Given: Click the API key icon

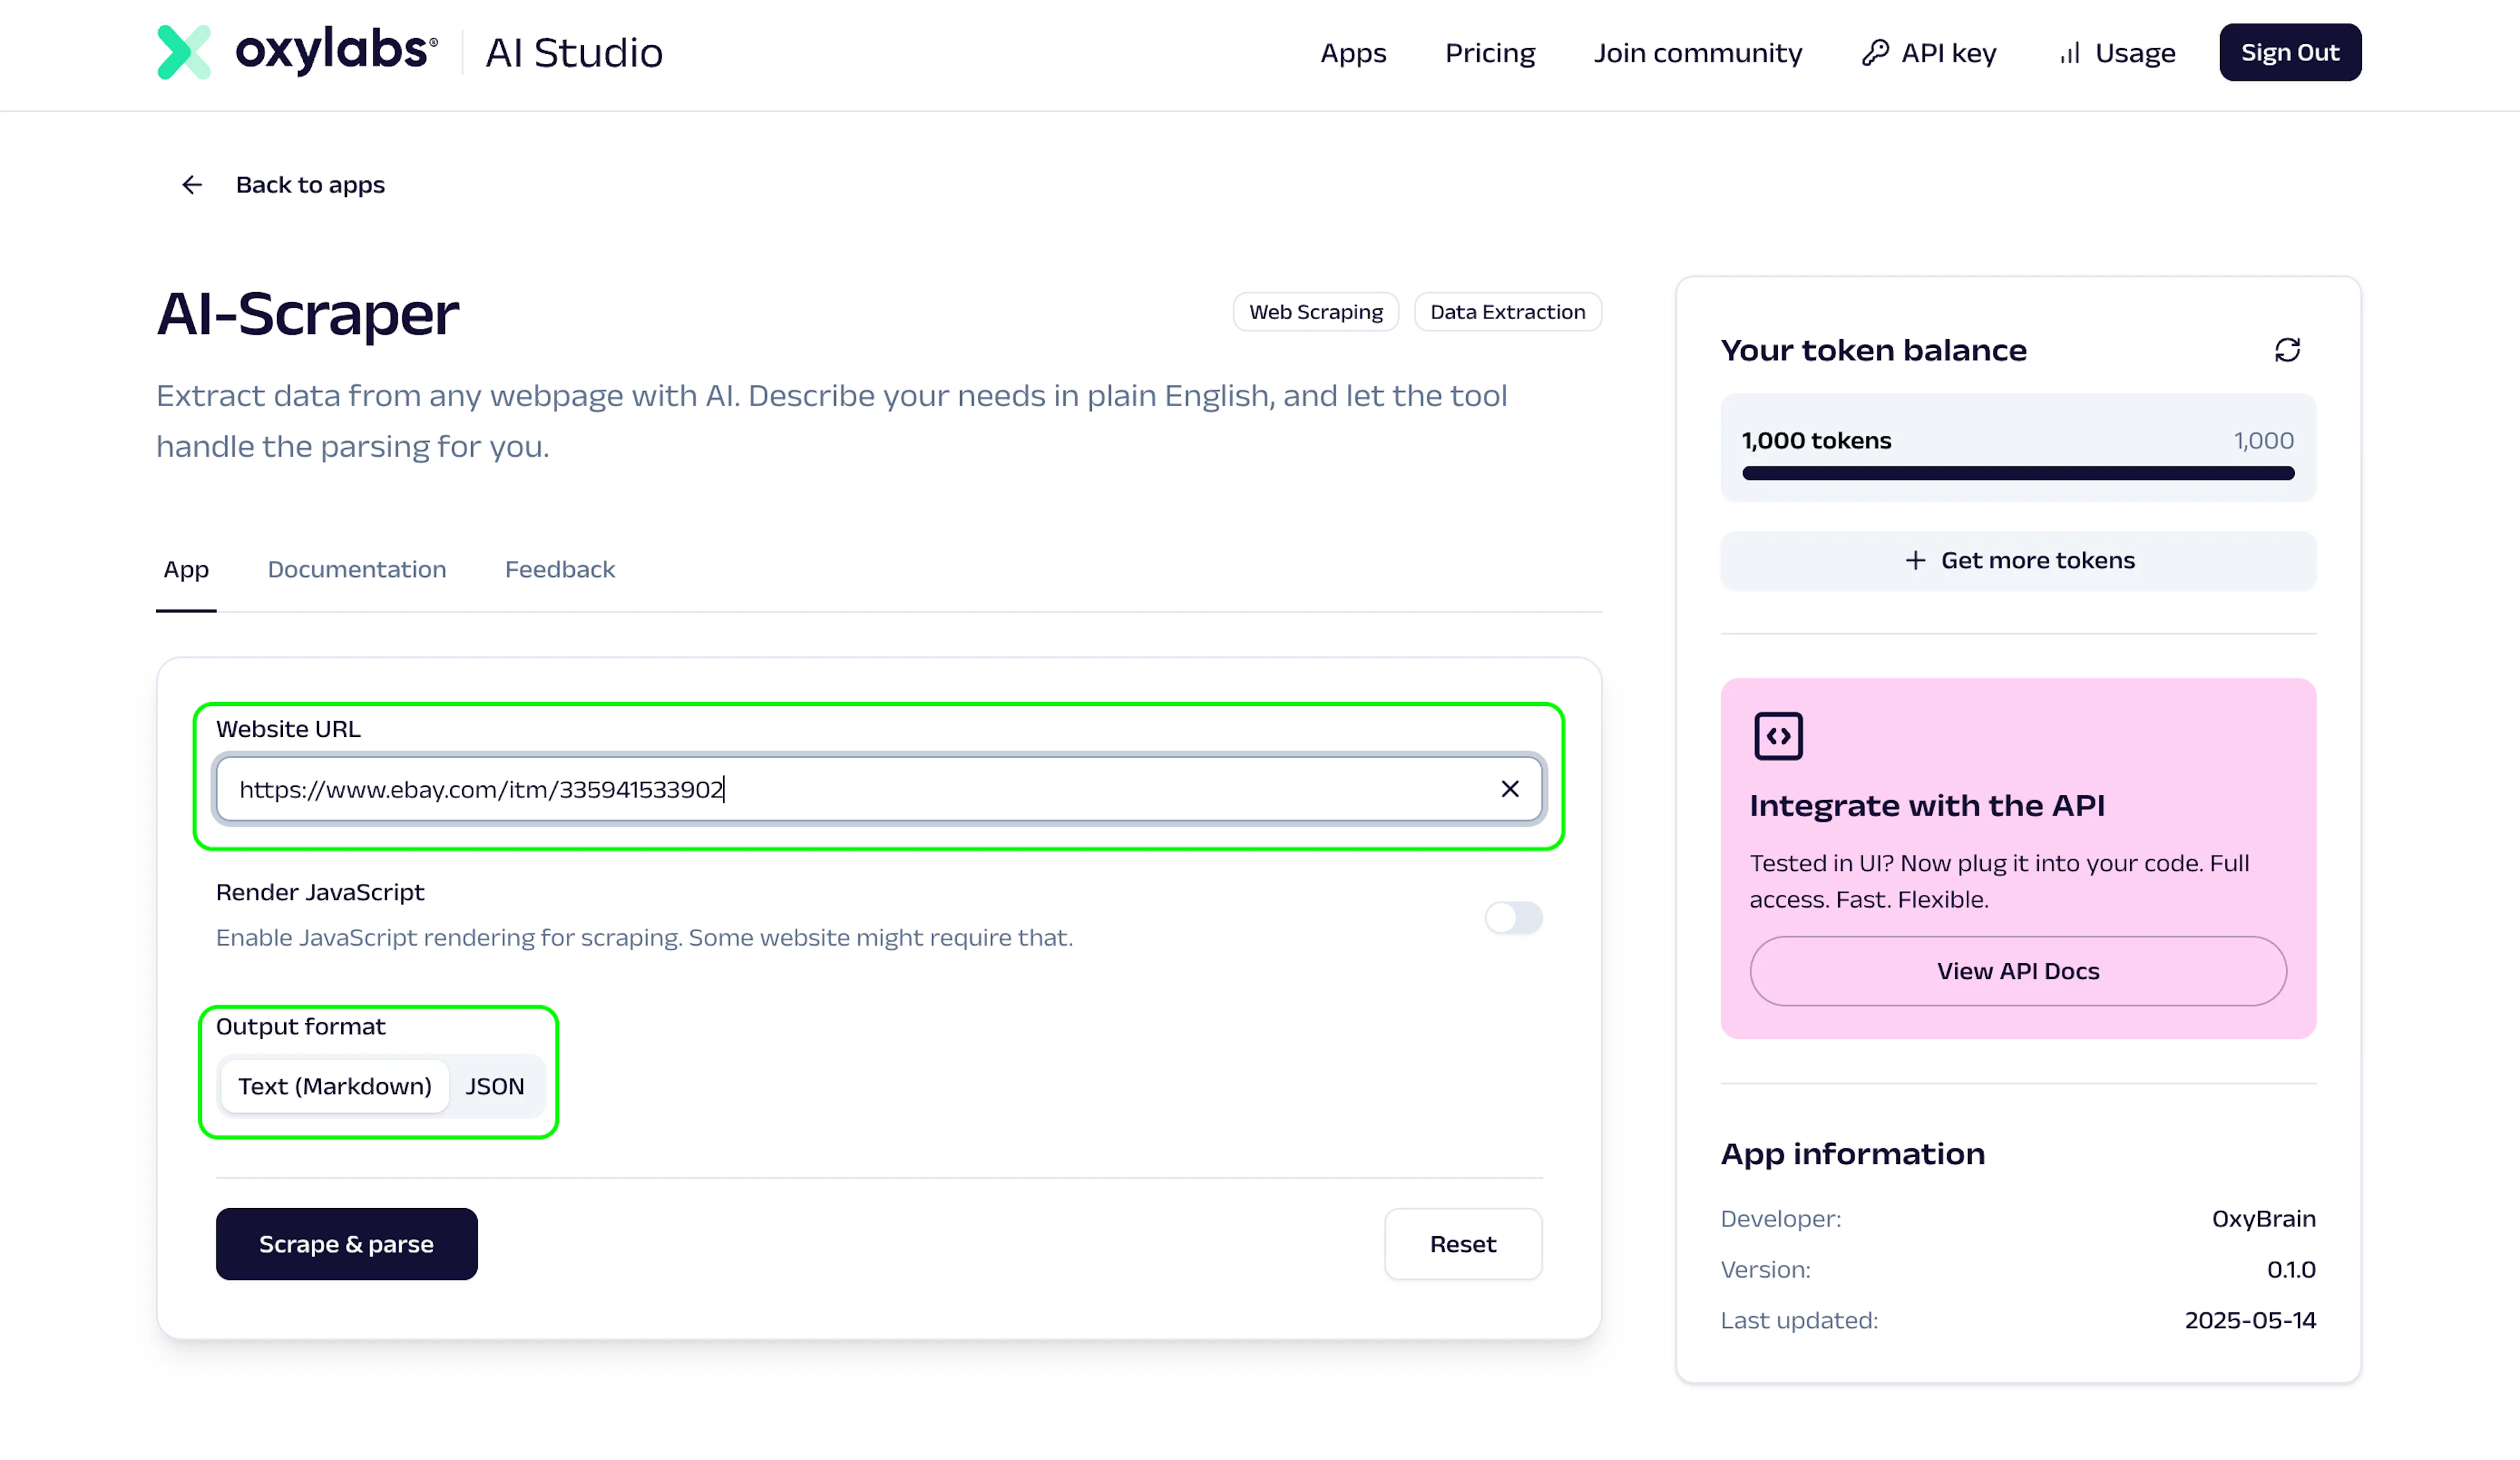Looking at the screenshot, I should click(x=1875, y=52).
